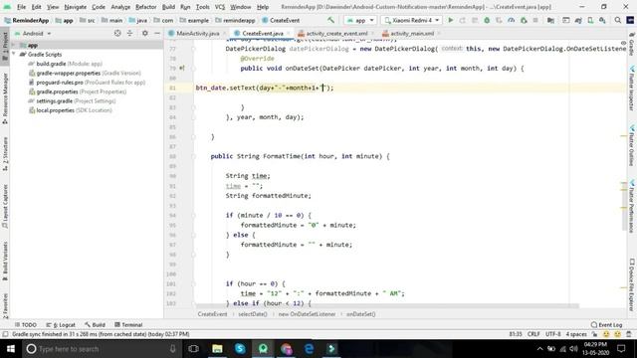Click the Windows Start button
The height and width of the screenshot is (358, 637).
pyautogui.click(x=11, y=349)
